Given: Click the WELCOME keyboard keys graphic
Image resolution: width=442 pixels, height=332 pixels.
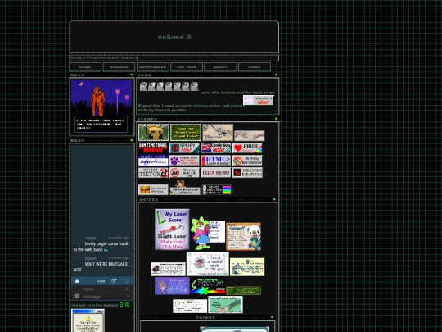Looking at the screenshot, I should 169,86.
